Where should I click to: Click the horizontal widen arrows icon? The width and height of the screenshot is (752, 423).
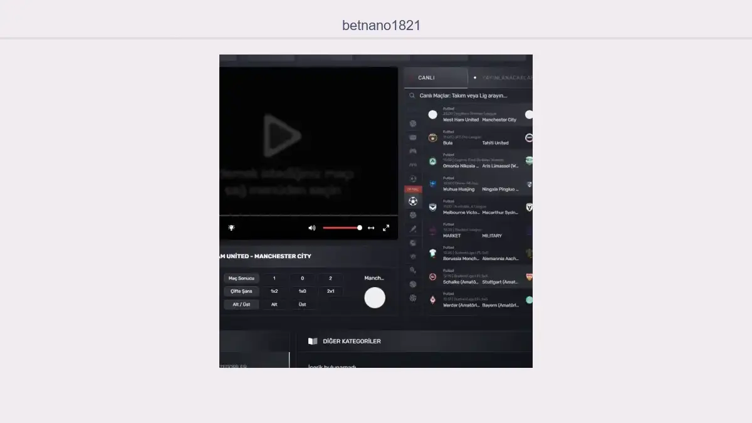(x=371, y=228)
